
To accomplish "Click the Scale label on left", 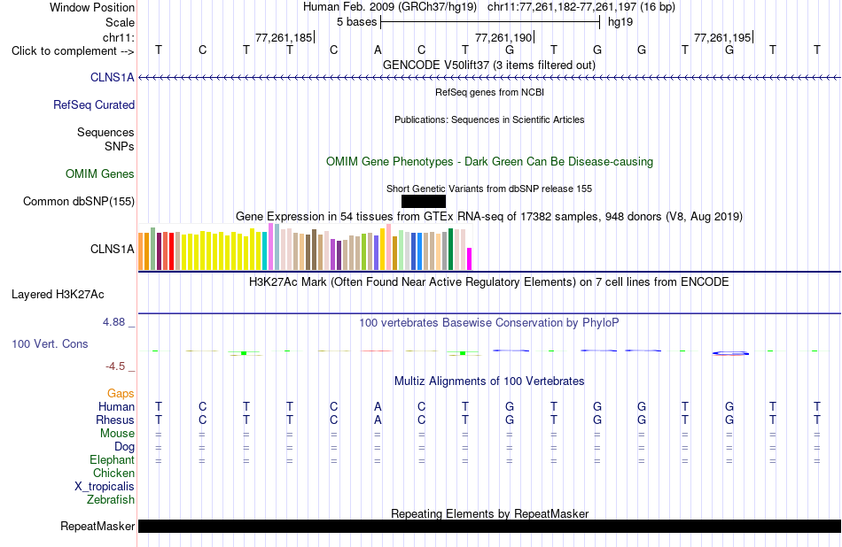I will (120, 22).
